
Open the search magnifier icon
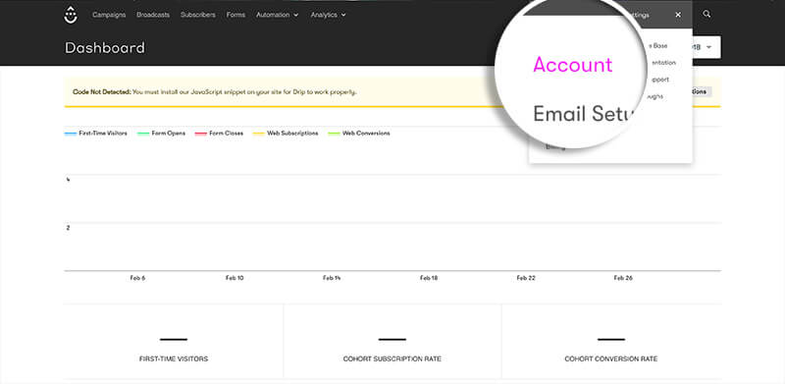click(x=706, y=14)
